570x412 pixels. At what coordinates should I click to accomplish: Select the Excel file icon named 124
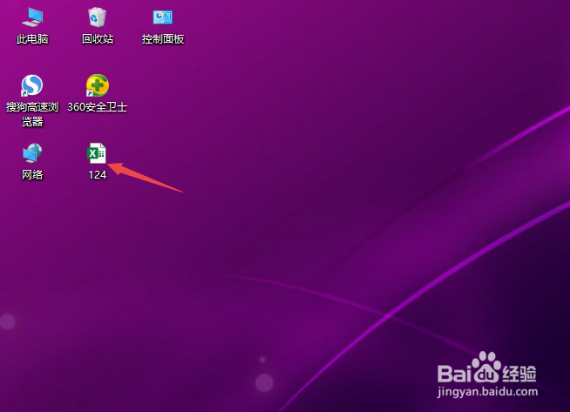point(97,153)
